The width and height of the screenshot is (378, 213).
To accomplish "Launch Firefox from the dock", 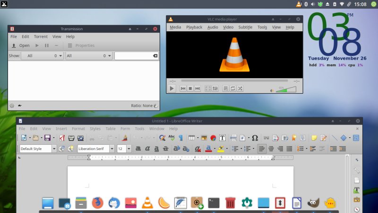I will click(97, 204).
